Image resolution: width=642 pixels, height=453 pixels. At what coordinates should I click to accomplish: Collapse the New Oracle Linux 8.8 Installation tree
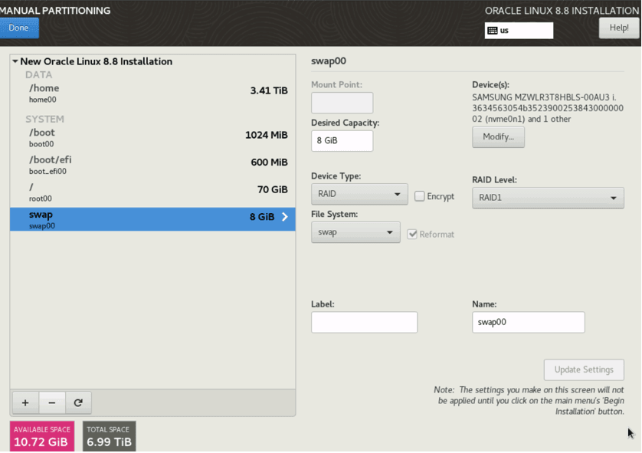tap(17, 61)
